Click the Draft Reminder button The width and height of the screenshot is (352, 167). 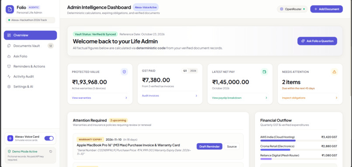tap(210, 147)
